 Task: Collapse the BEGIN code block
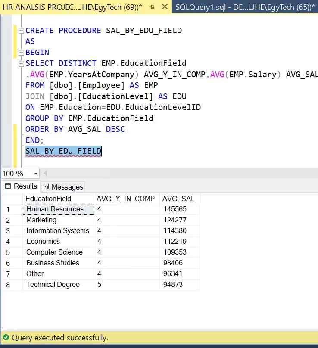tap(21, 53)
